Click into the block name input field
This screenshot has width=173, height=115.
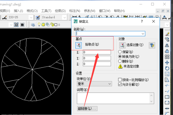click(111, 34)
